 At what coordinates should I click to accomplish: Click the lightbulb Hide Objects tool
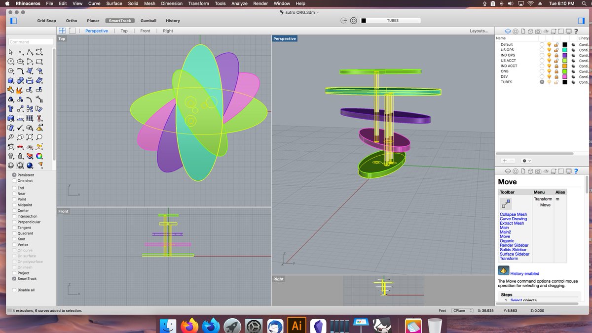11,156
